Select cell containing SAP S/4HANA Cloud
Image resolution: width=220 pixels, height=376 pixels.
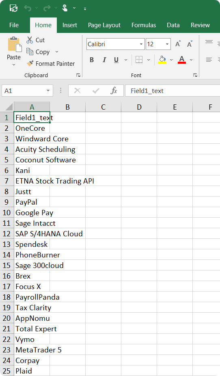point(32,234)
